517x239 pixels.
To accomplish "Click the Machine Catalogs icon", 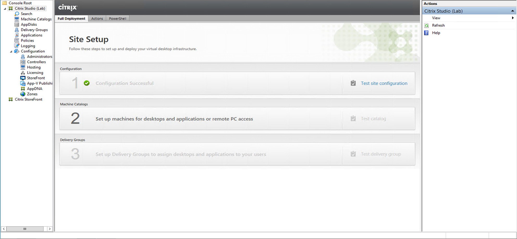I will (17, 19).
